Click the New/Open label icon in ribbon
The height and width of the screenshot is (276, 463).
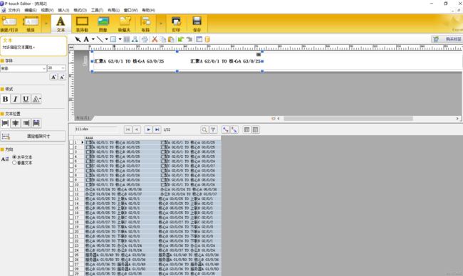coord(9,23)
